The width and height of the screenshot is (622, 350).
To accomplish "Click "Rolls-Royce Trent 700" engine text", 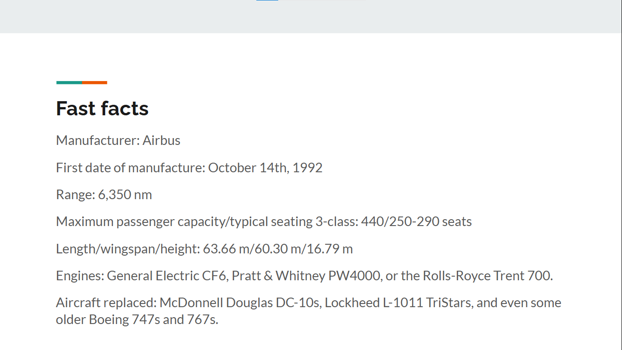I will pos(486,276).
